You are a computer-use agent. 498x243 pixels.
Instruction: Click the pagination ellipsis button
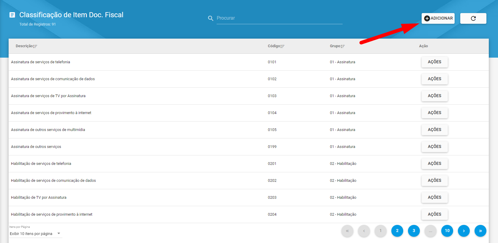tap(431, 231)
